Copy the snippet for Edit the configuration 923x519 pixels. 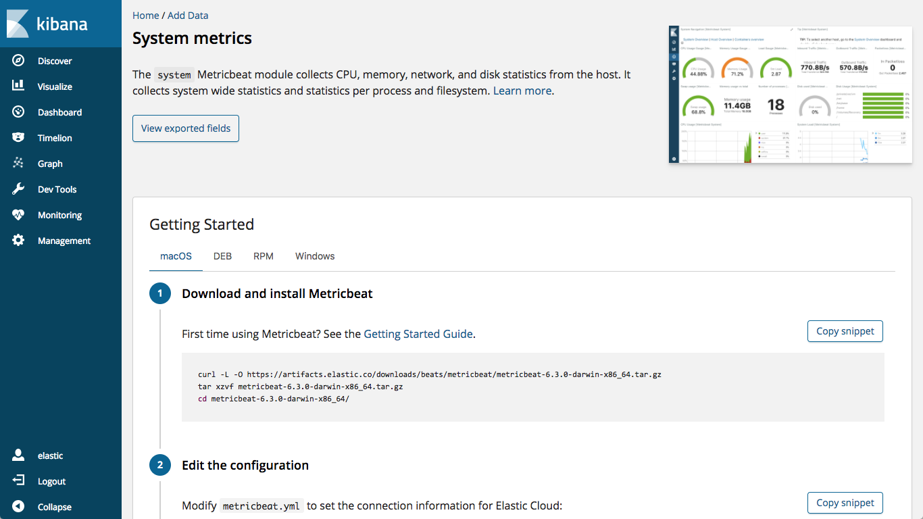click(x=845, y=503)
